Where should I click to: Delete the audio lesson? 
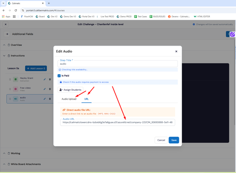pos(50,99)
